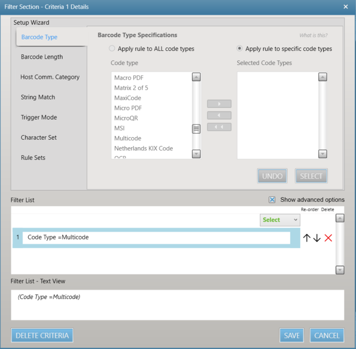The image size is (356, 349).
Task: Click the Code type list scrollbar thumb
Action: tap(196, 129)
